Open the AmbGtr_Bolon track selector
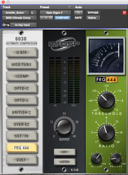Viewport: 128px width, 175px height. [x=16, y=12]
